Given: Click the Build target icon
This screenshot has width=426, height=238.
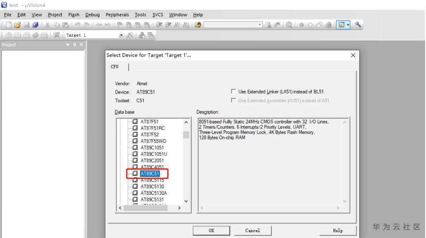Looking at the screenshot, I should (18, 35).
